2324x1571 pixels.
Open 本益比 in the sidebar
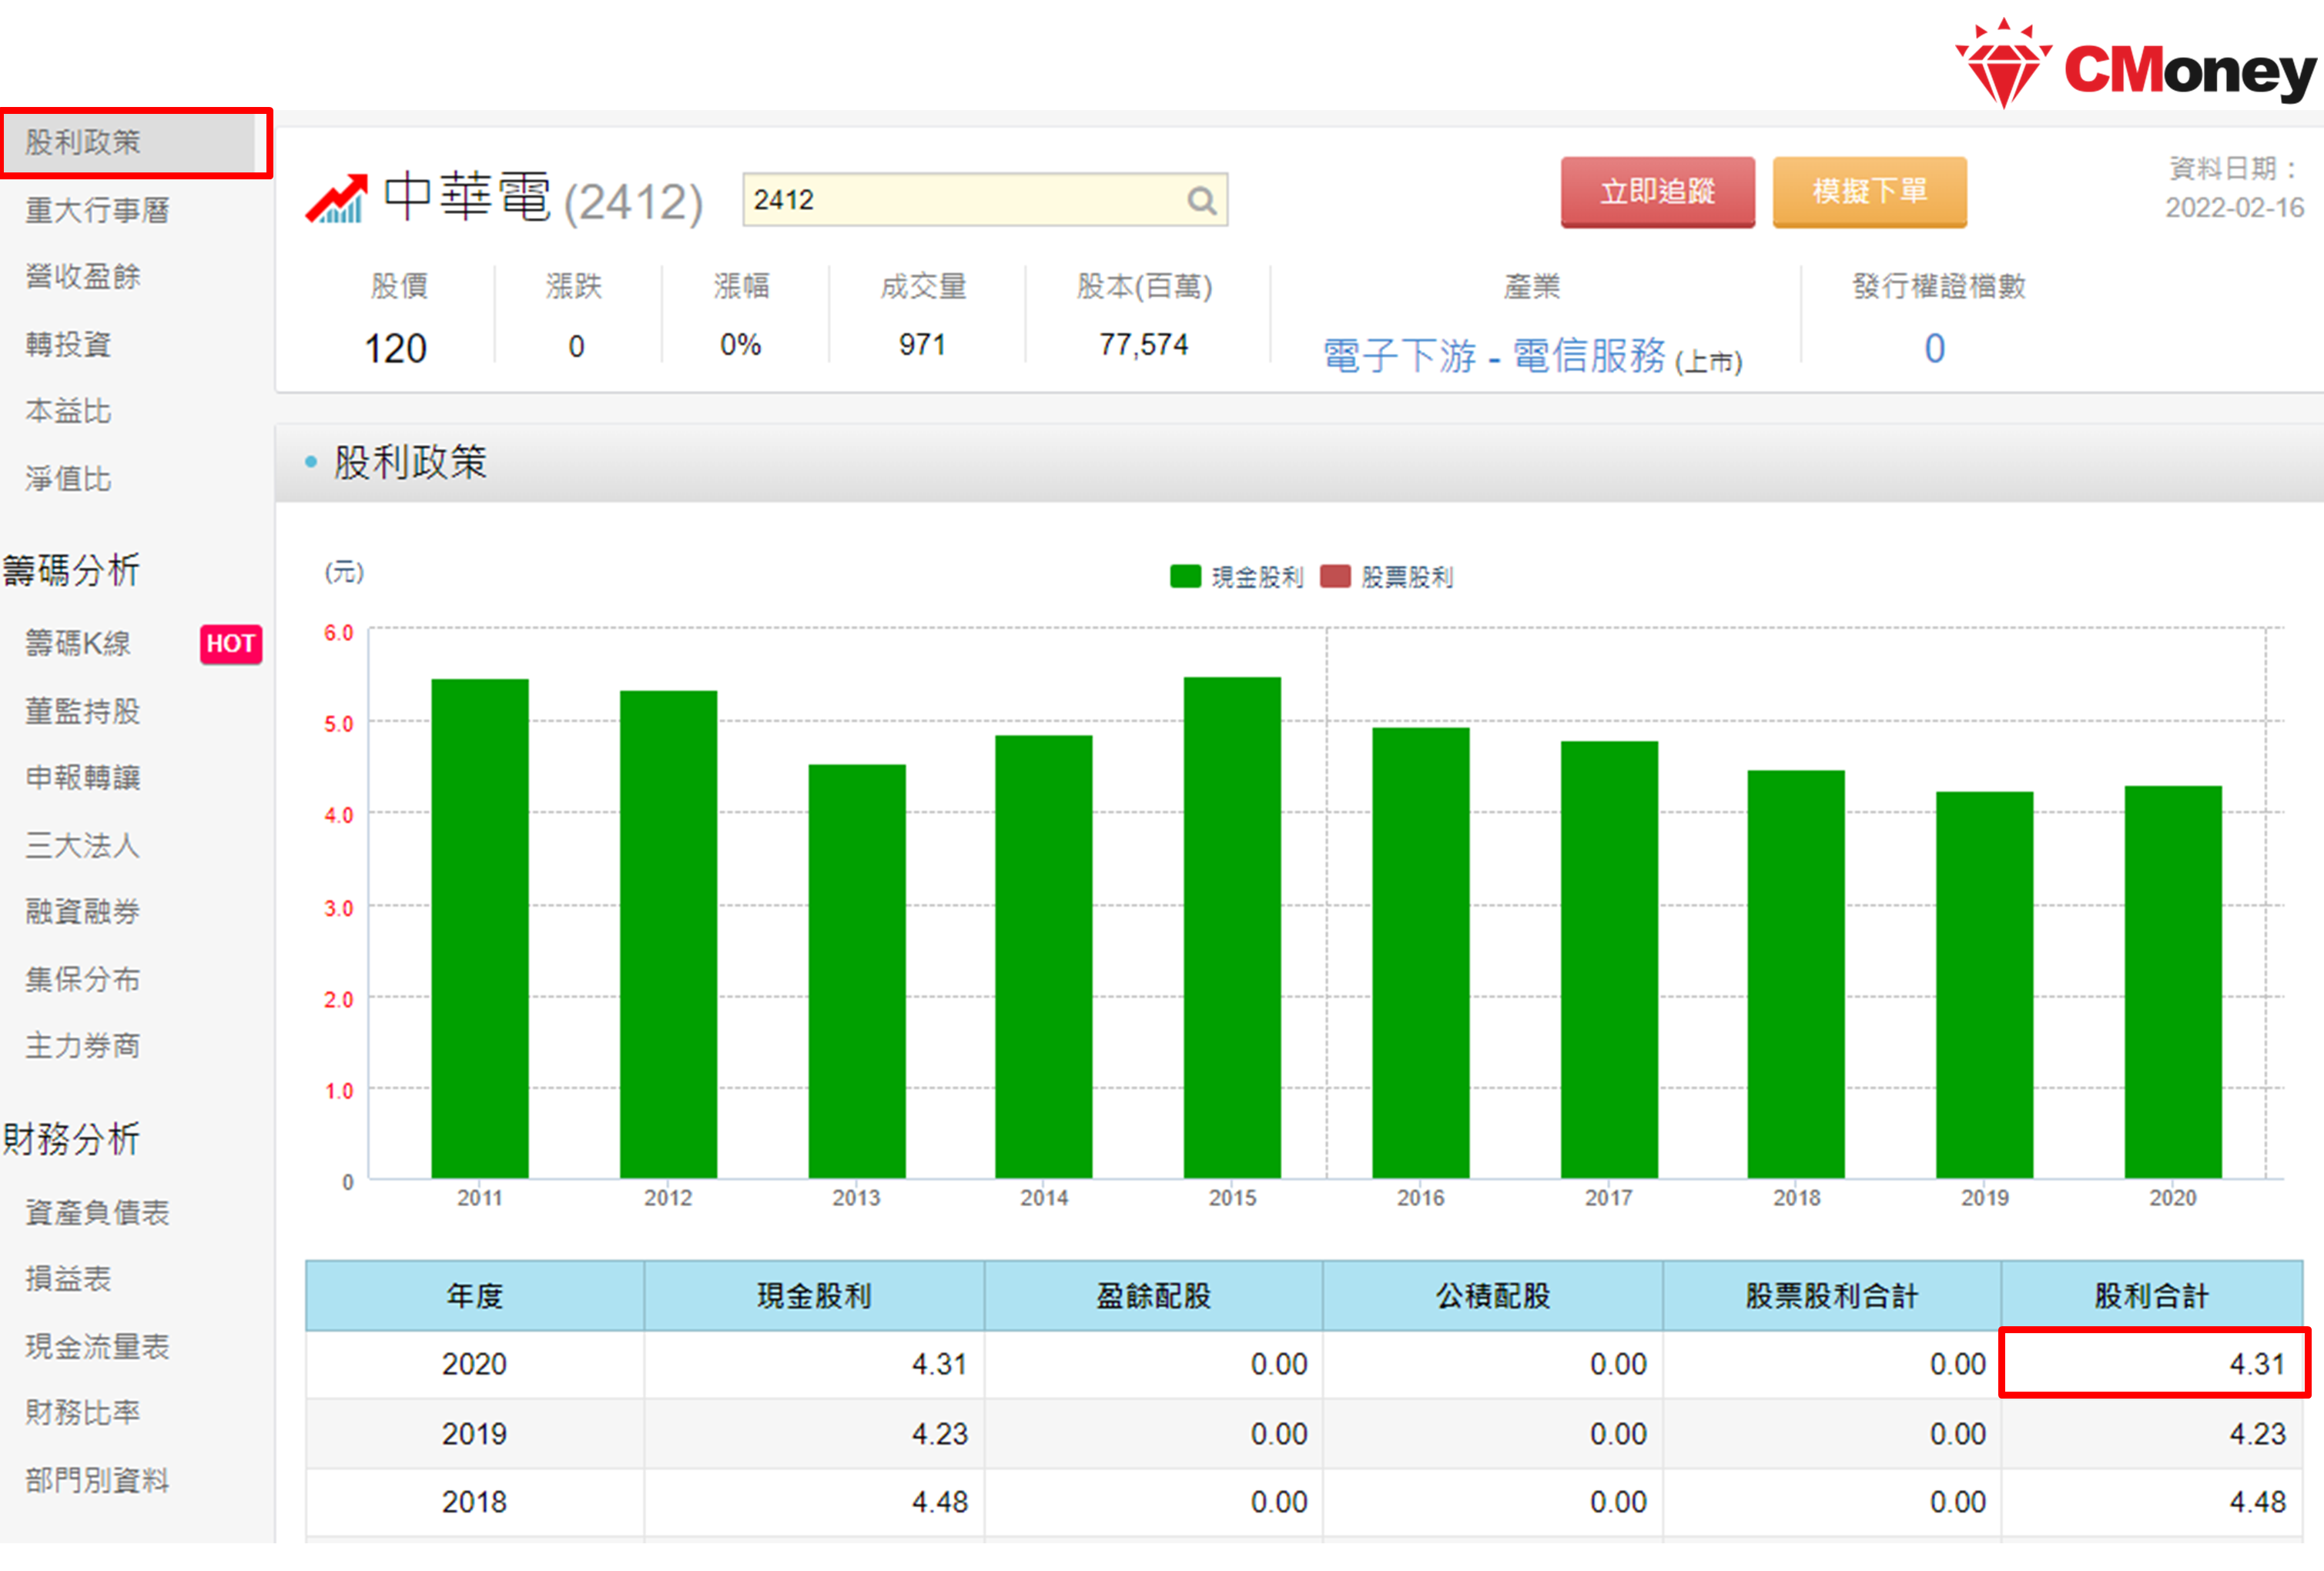[x=68, y=411]
